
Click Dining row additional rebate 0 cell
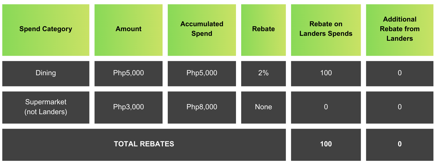[399, 73]
